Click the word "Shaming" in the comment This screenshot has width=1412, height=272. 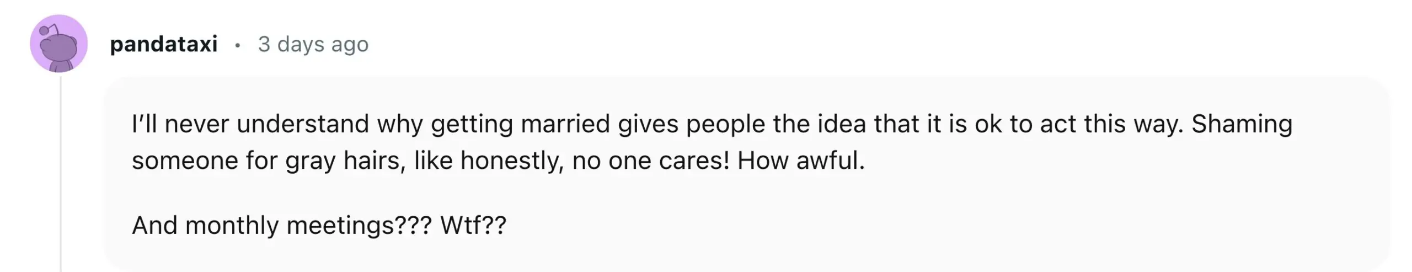pos(1242,124)
